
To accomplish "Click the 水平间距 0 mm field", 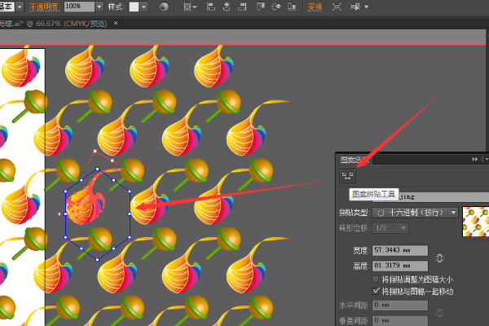I will tap(400, 305).
